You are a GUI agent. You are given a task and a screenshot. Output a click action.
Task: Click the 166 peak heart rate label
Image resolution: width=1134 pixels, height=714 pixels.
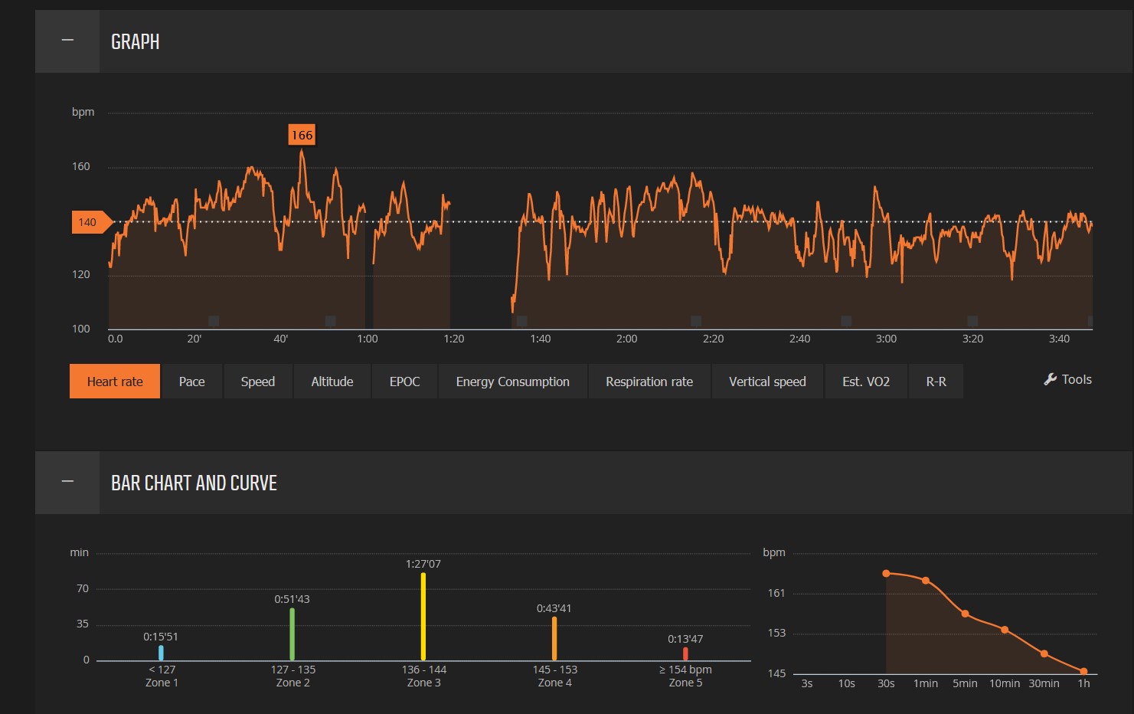(x=302, y=135)
